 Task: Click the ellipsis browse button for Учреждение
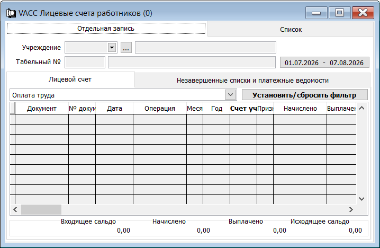(126, 47)
